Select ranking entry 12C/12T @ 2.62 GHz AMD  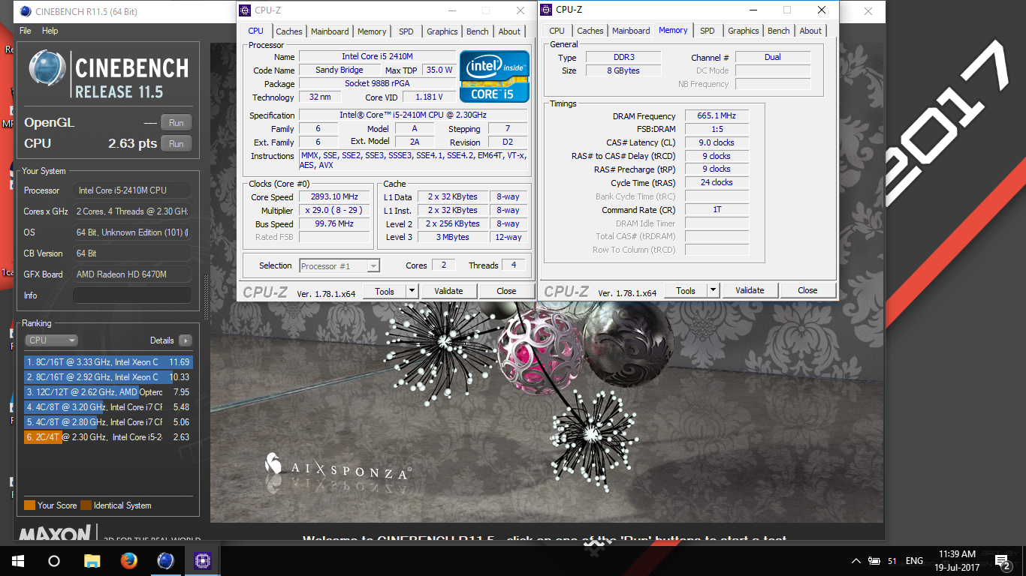tap(108, 392)
